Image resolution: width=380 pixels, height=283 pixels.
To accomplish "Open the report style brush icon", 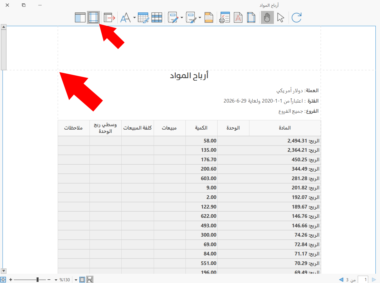I will click(x=191, y=18).
